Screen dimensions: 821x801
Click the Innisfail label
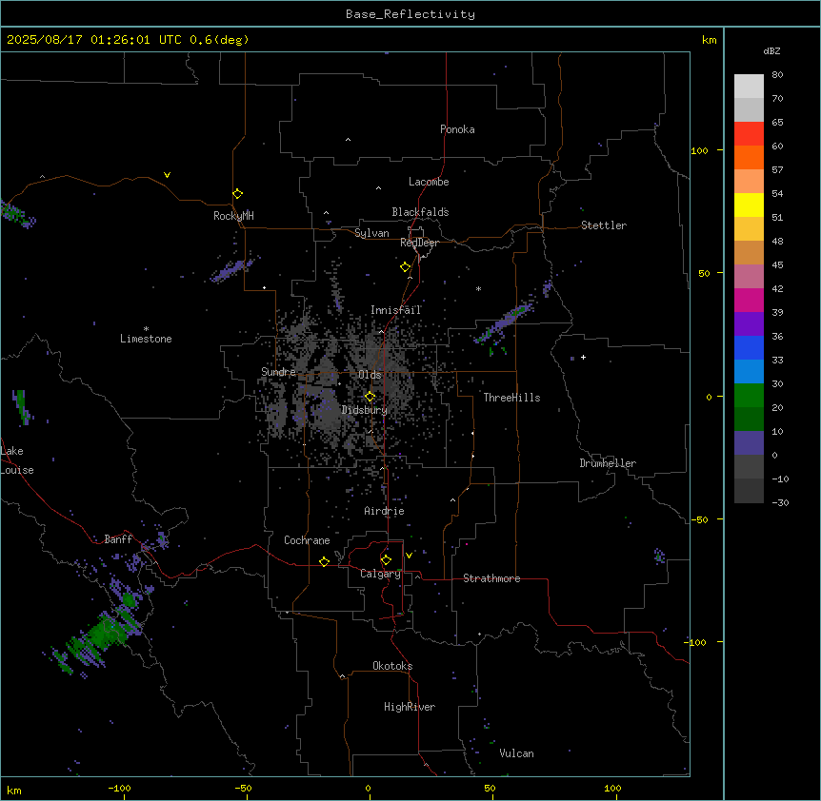tap(396, 310)
